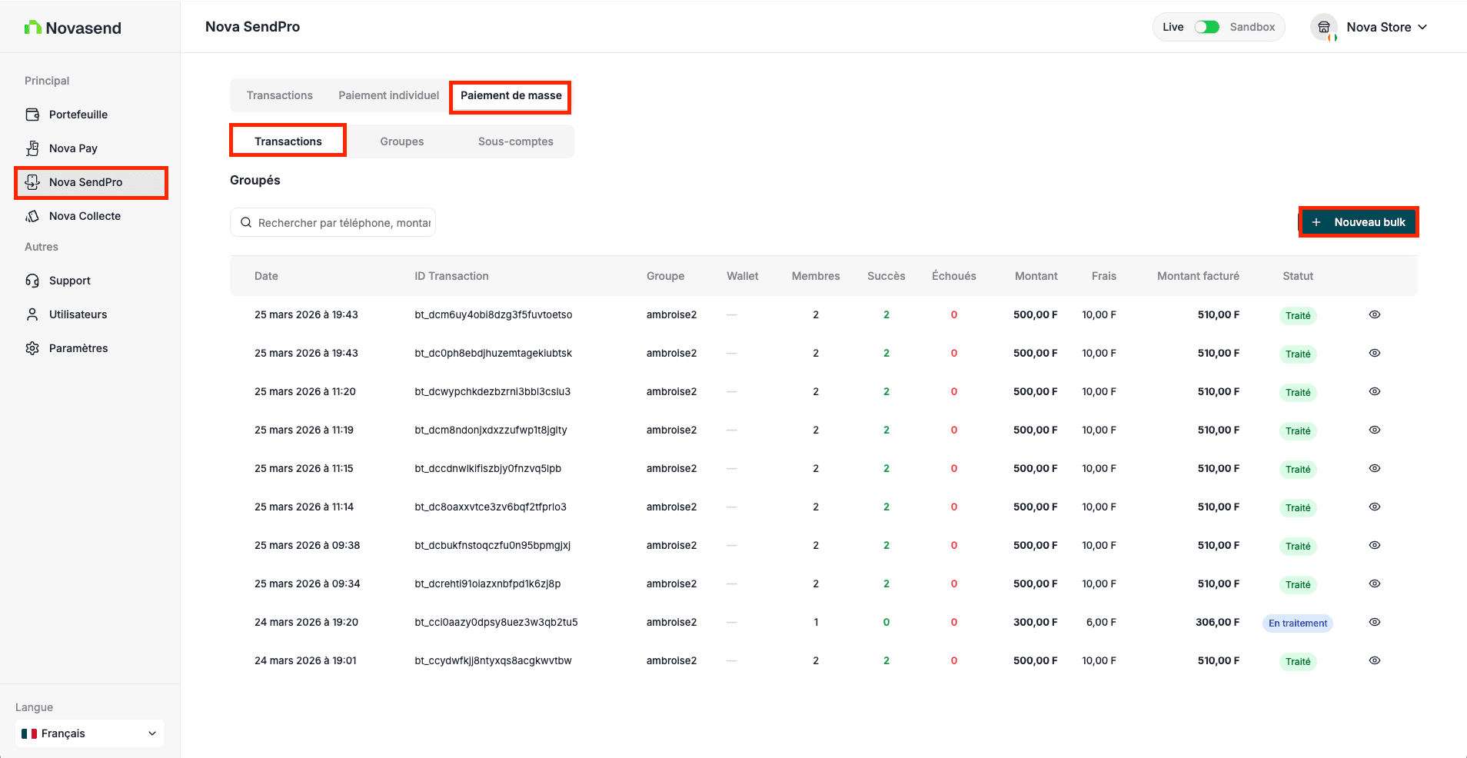Click date 25 mars 2026 à 09:38
Image resolution: width=1467 pixels, height=758 pixels.
point(308,545)
